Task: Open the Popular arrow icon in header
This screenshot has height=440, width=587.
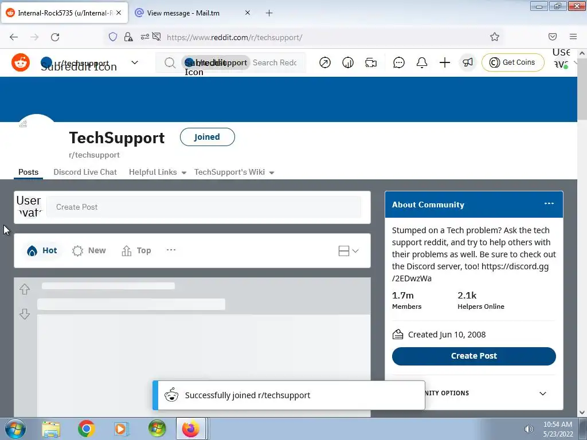Action: tap(325, 62)
